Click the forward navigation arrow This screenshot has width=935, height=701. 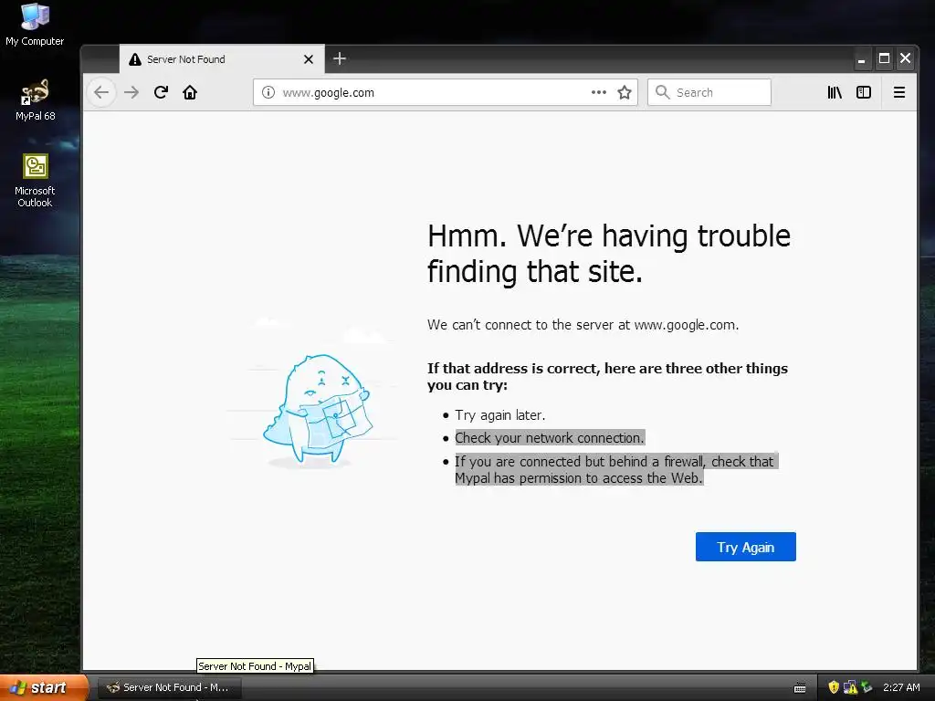pos(131,92)
